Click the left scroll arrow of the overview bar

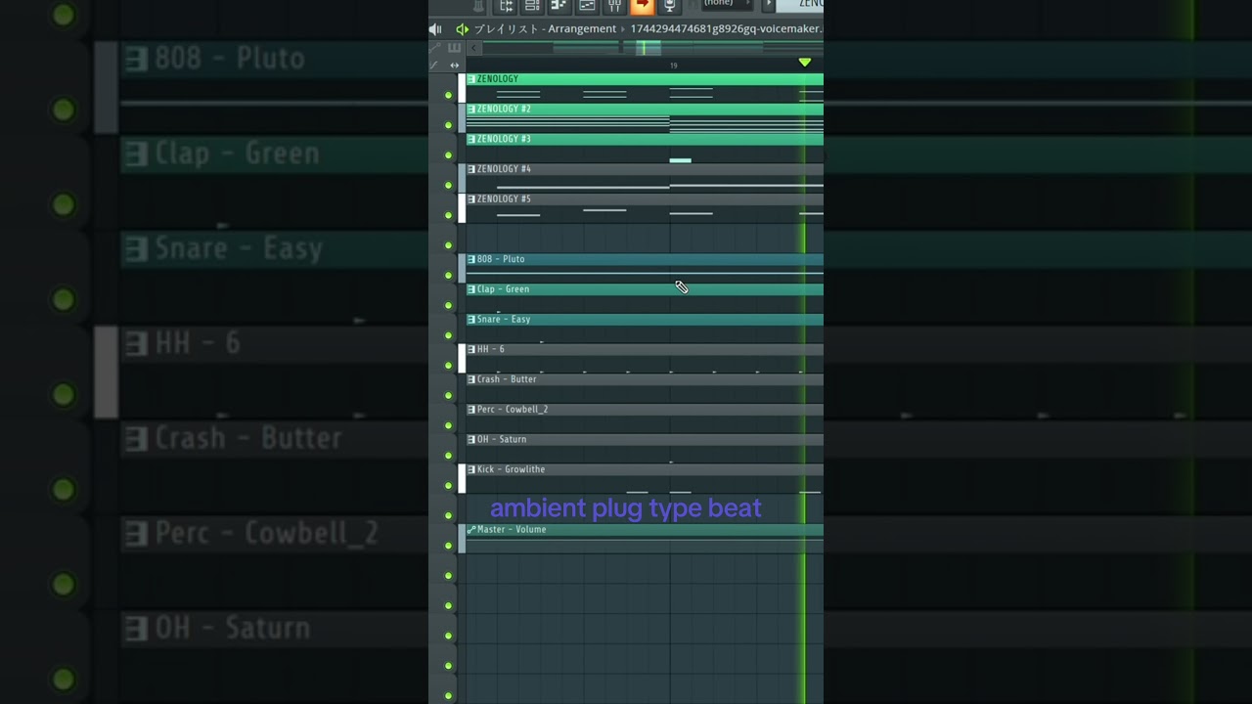(474, 47)
